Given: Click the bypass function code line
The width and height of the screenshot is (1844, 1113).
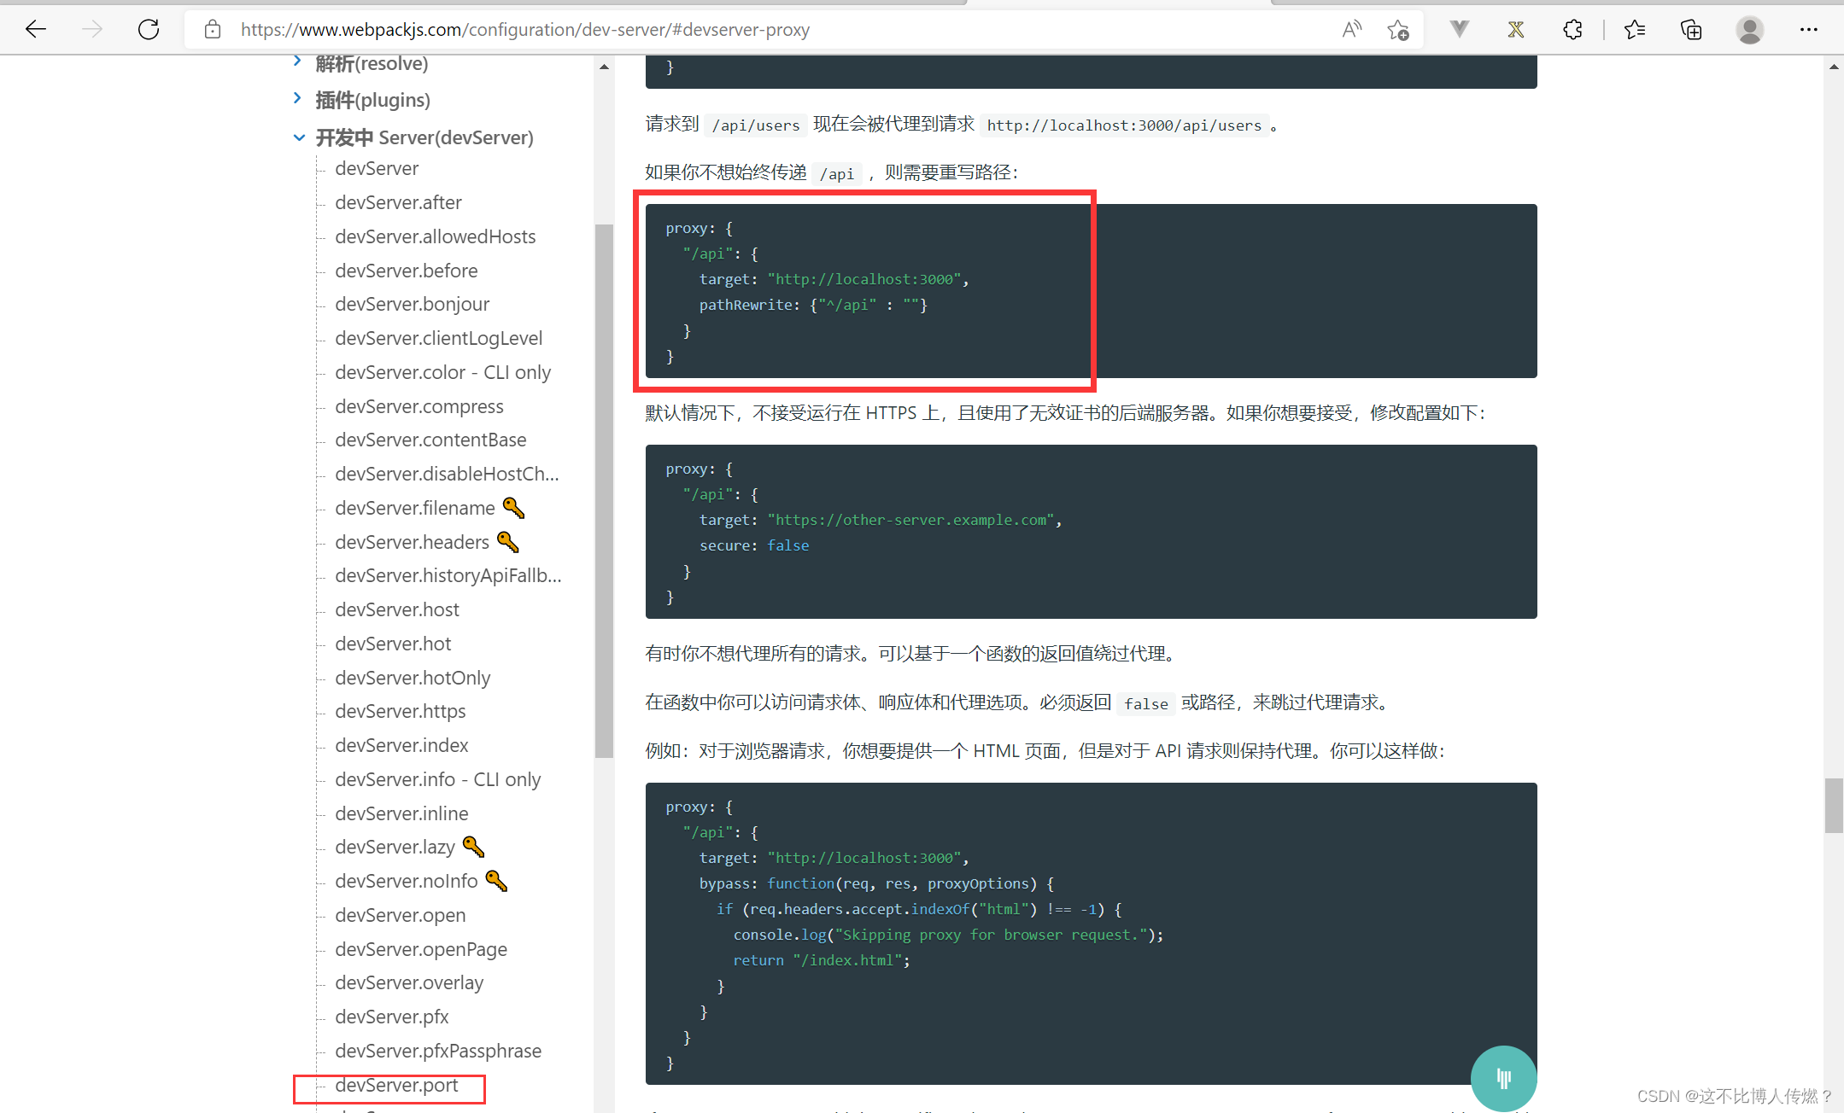Looking at the screenshot, I should pyautogui.click(x=876, y=883).
